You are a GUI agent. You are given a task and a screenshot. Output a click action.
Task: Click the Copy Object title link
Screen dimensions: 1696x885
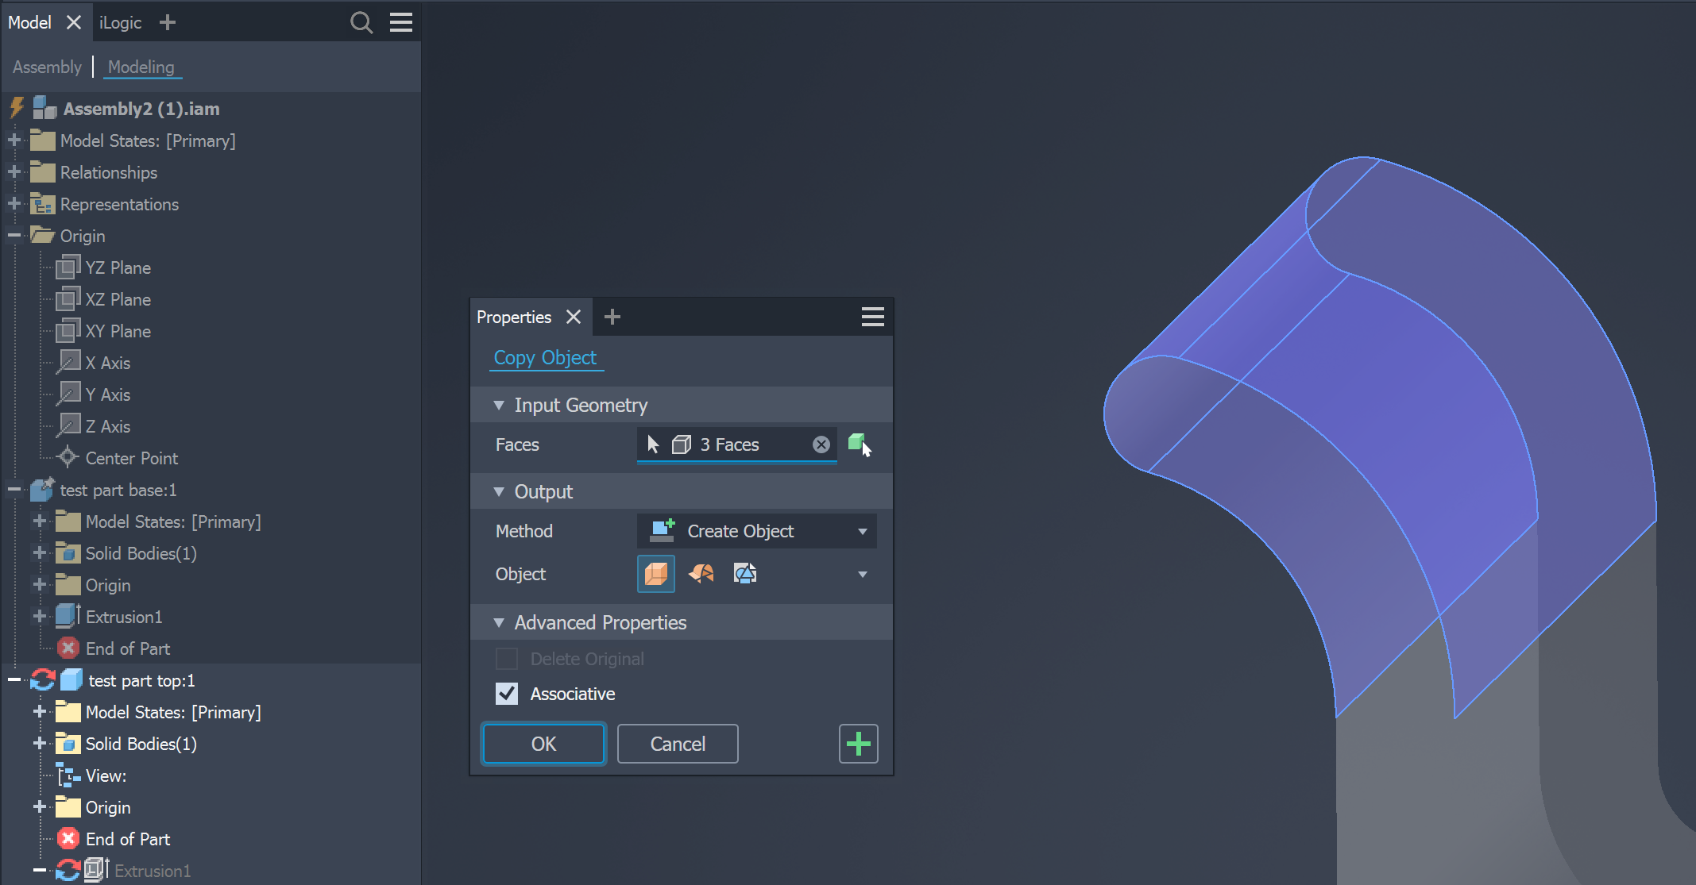[545, 357]
